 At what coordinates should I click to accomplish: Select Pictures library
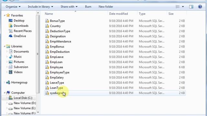(19, 62)
